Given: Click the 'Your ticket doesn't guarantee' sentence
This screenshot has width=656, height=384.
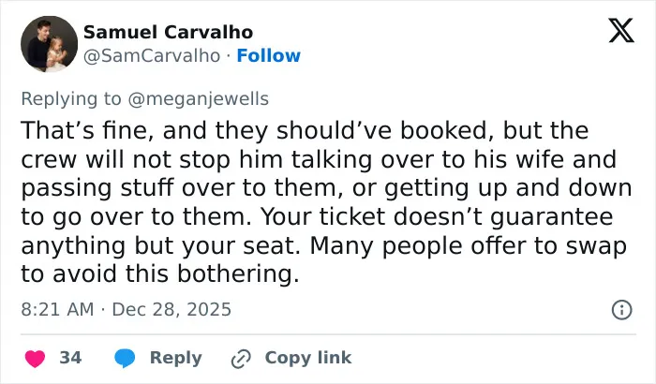Looking at the screenshot, I should (x=437, y=216).
